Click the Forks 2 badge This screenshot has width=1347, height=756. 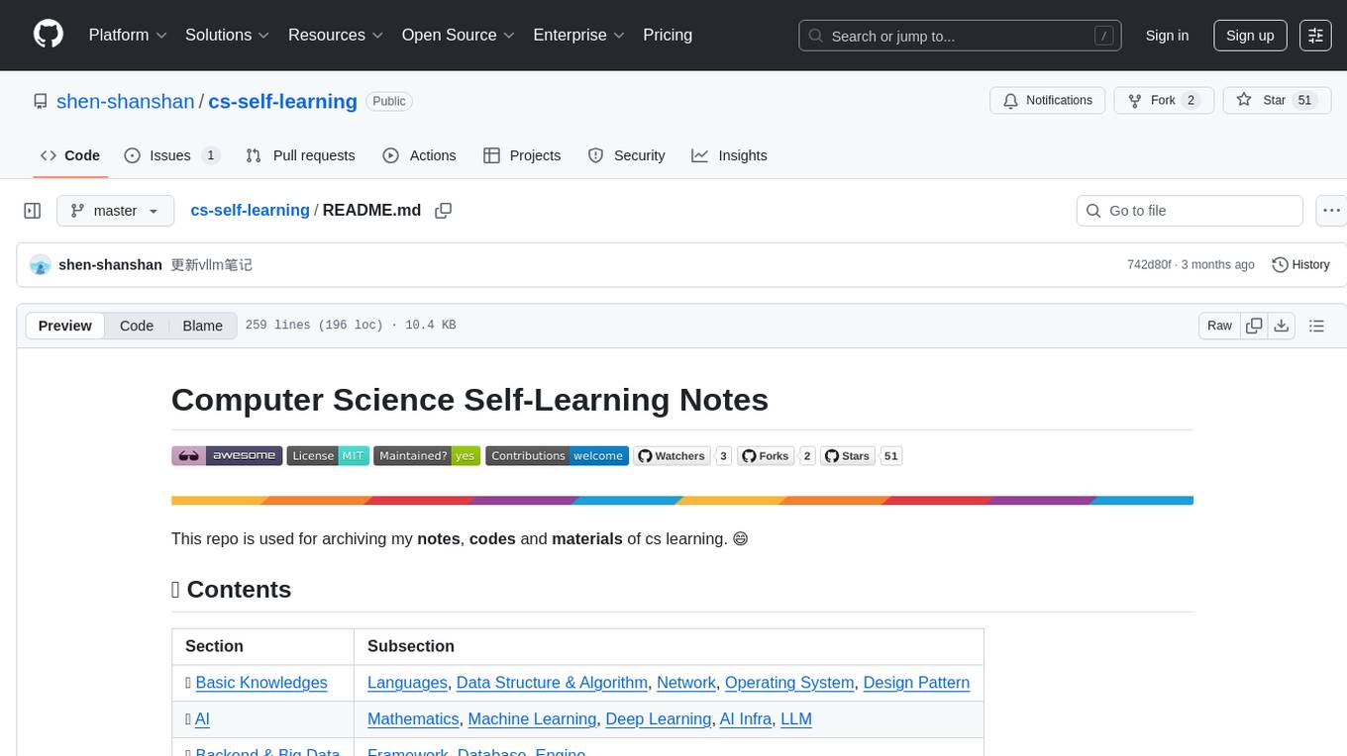(777, 456)
